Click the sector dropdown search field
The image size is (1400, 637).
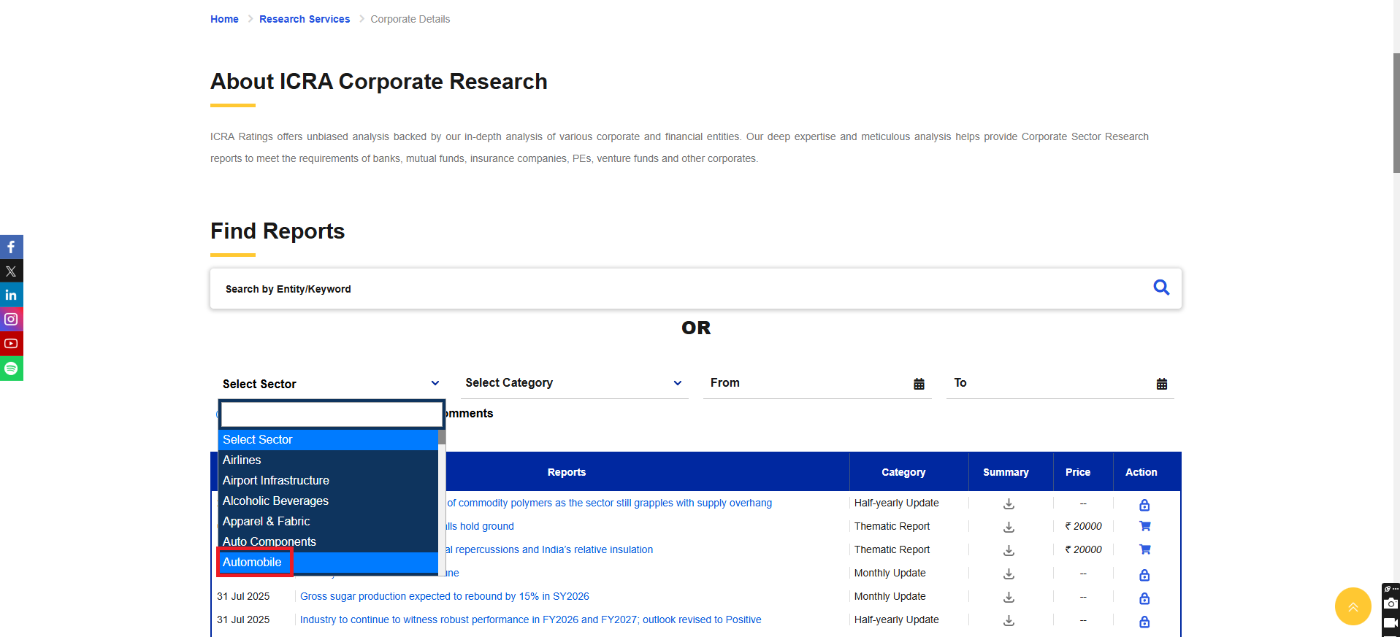point(332,414)
